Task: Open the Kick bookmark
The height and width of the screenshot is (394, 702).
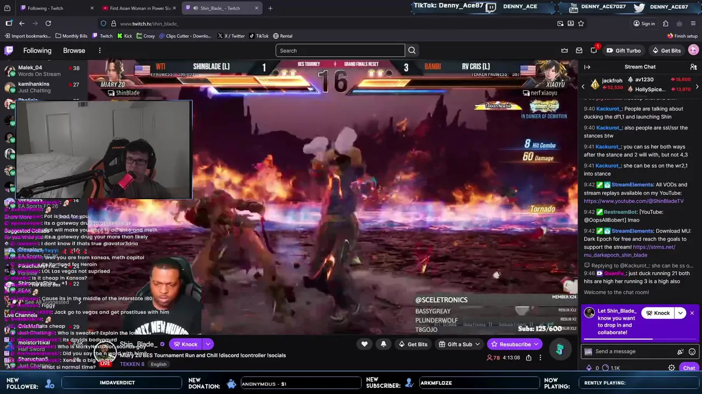Action: coord(124,36)
